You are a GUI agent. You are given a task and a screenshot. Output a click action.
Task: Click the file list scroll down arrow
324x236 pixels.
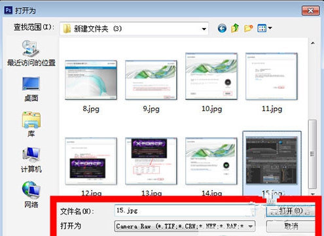(313, 194)
